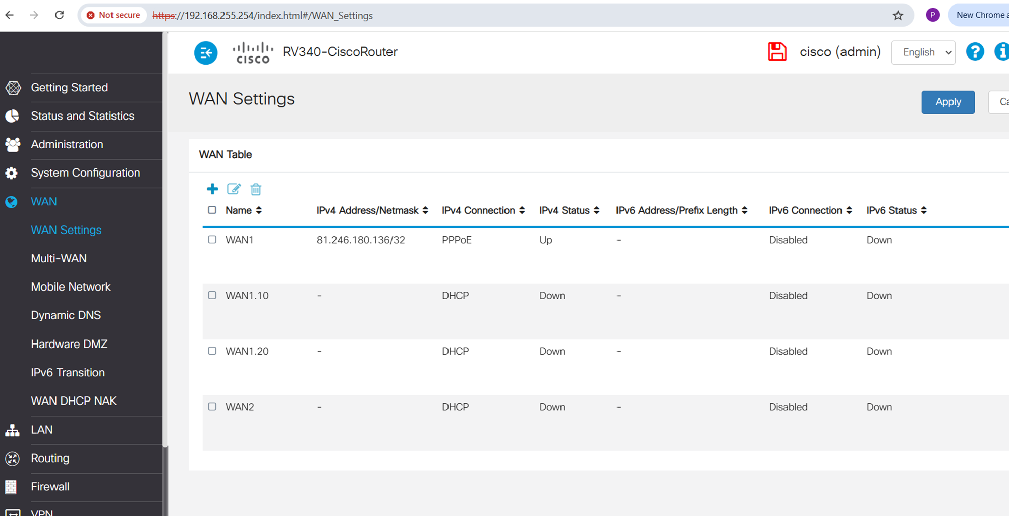The image size is (1009, 516).
Task: Open the Firewall section in the sidebar
Action: [50, 487]
